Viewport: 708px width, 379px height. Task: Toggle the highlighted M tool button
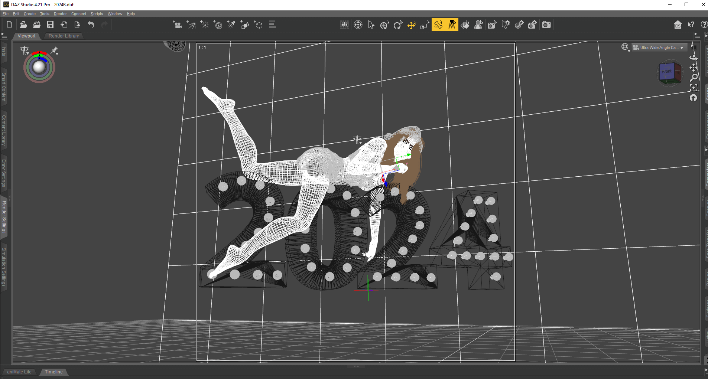point(452,25)
